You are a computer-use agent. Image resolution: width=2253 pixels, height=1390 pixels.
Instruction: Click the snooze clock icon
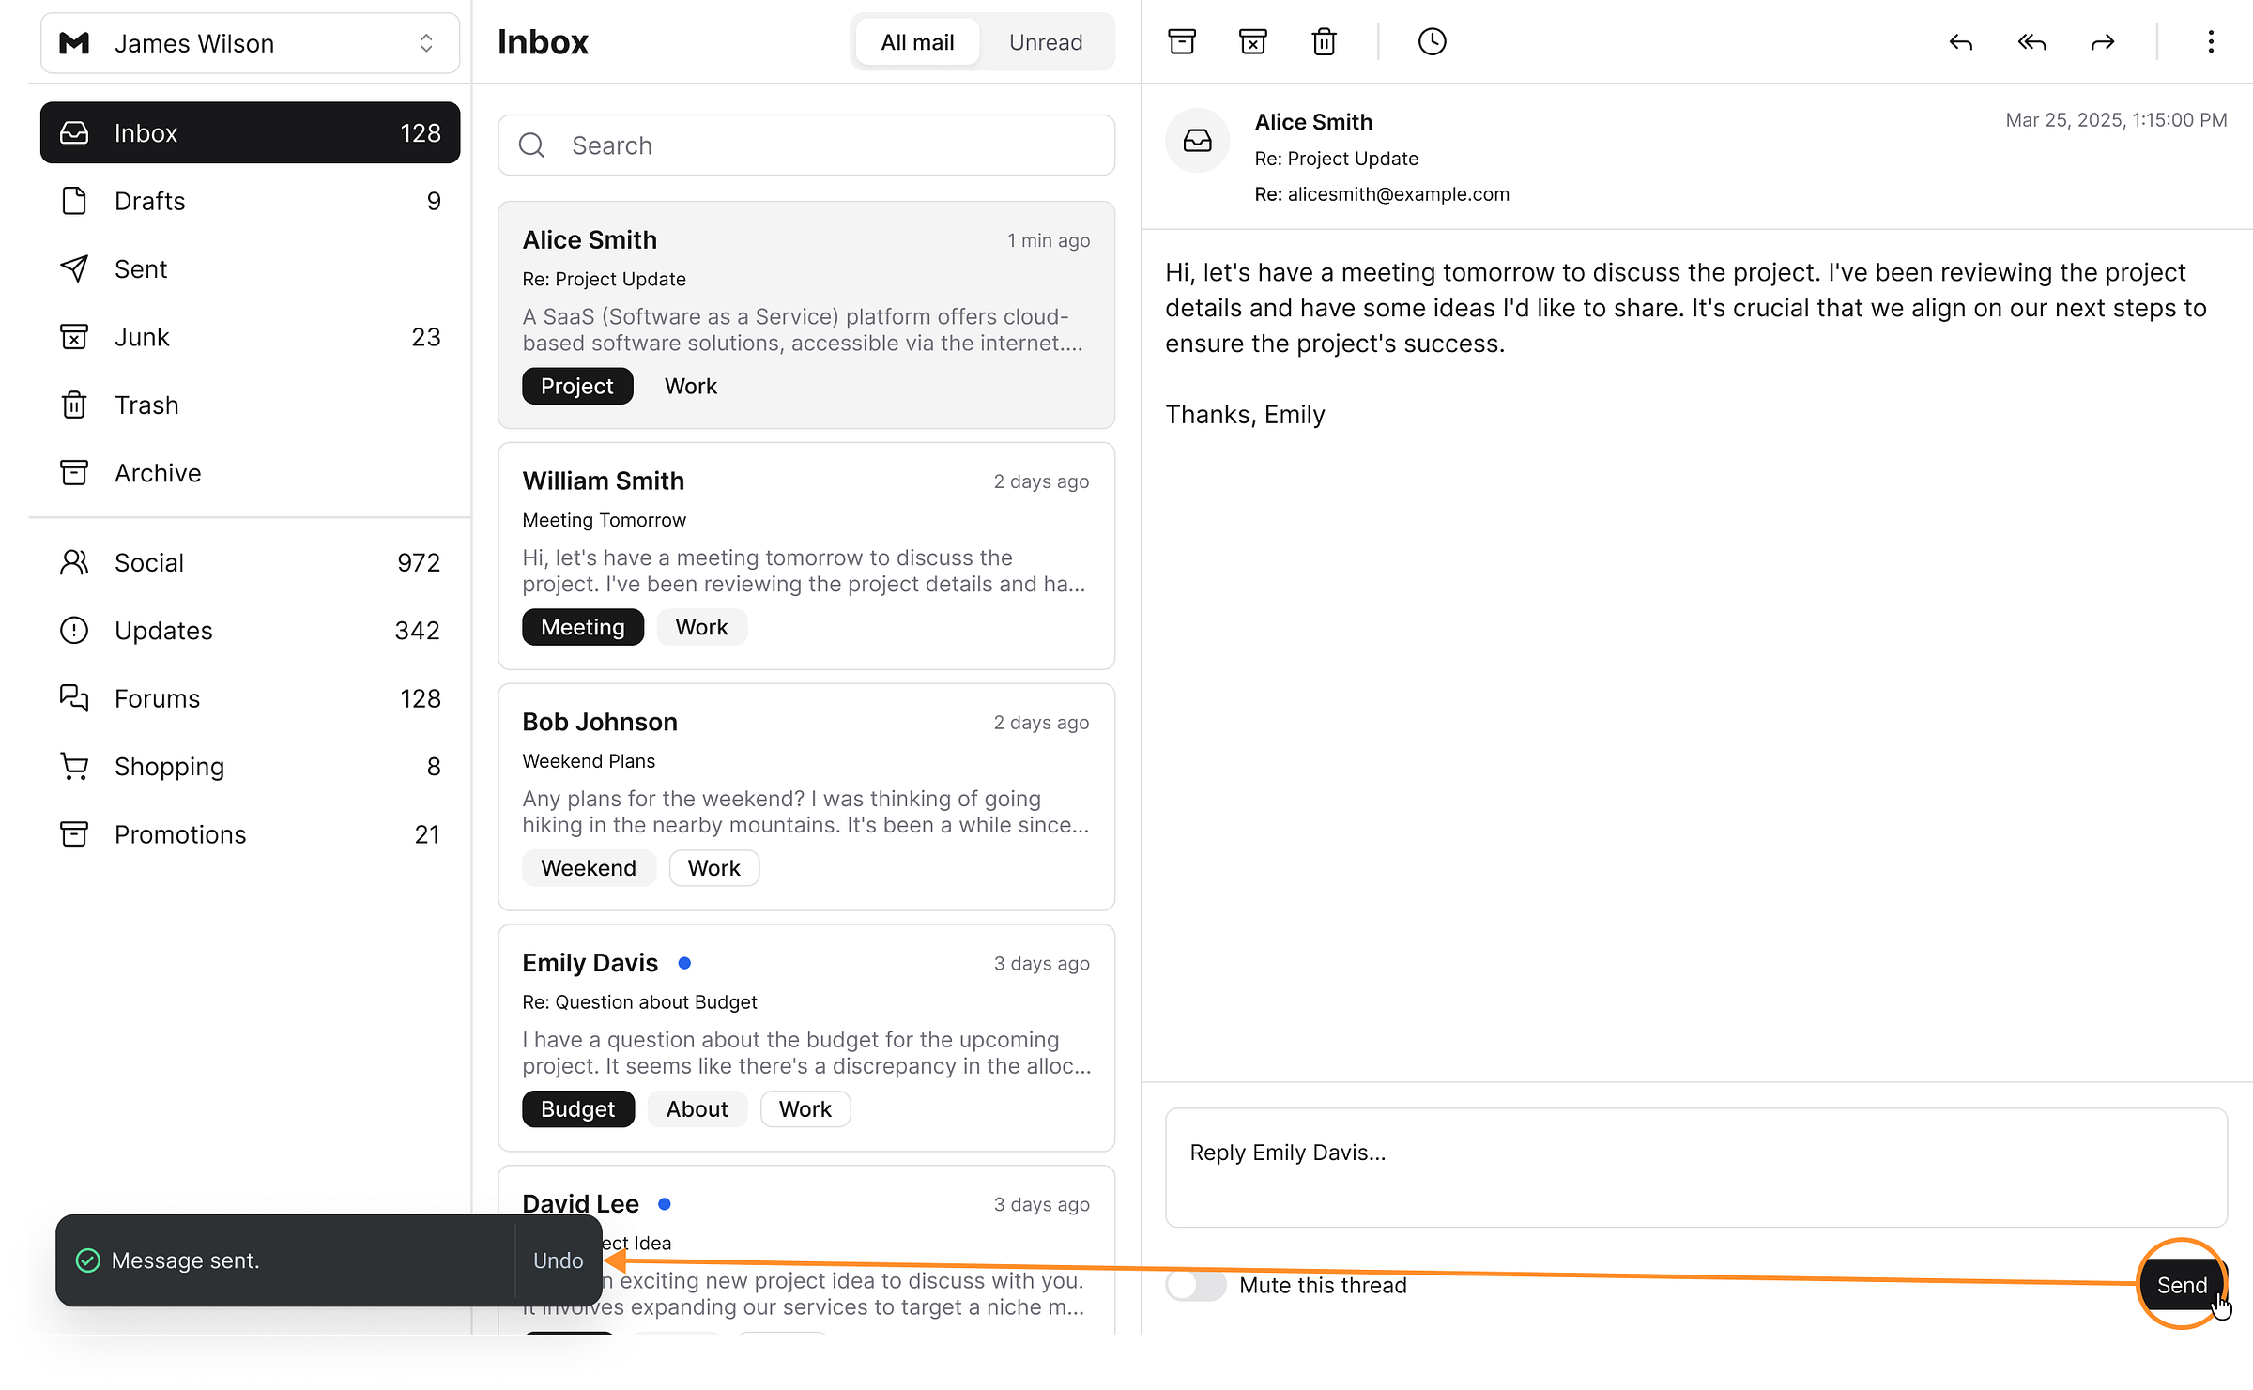coord(1432,42)
